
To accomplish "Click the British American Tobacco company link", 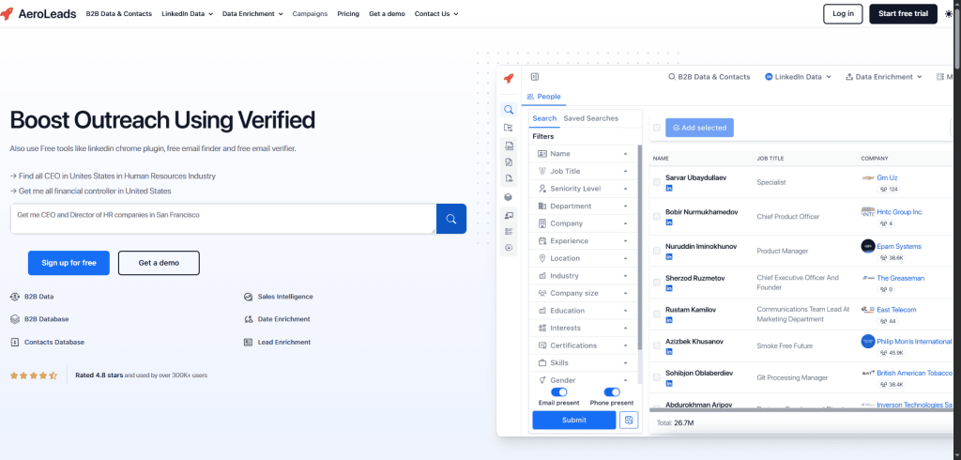I will coord(914,373).
